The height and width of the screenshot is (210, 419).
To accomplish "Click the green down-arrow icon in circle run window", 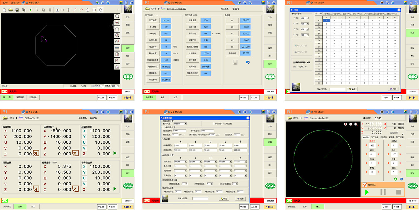I will point(396,179).
